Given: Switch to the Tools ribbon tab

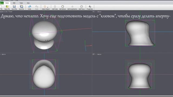Looking at the screenshot, I should coord(21,3).
